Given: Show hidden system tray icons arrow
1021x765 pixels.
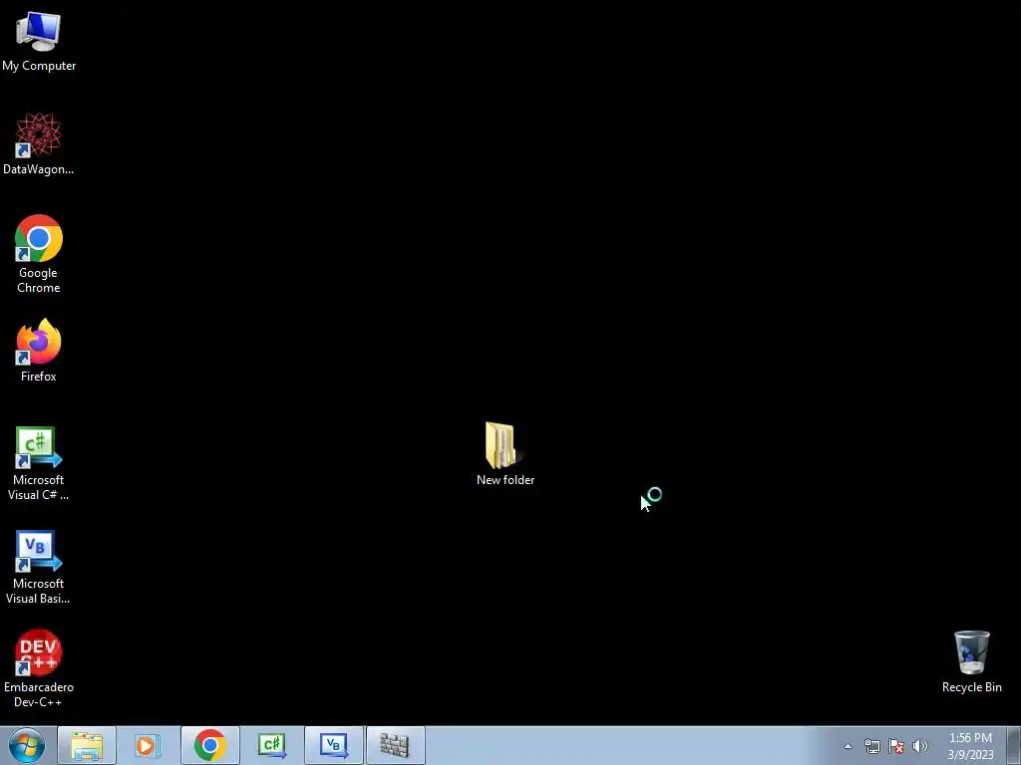Looking at the screenshot, I should tap(848, 746).
